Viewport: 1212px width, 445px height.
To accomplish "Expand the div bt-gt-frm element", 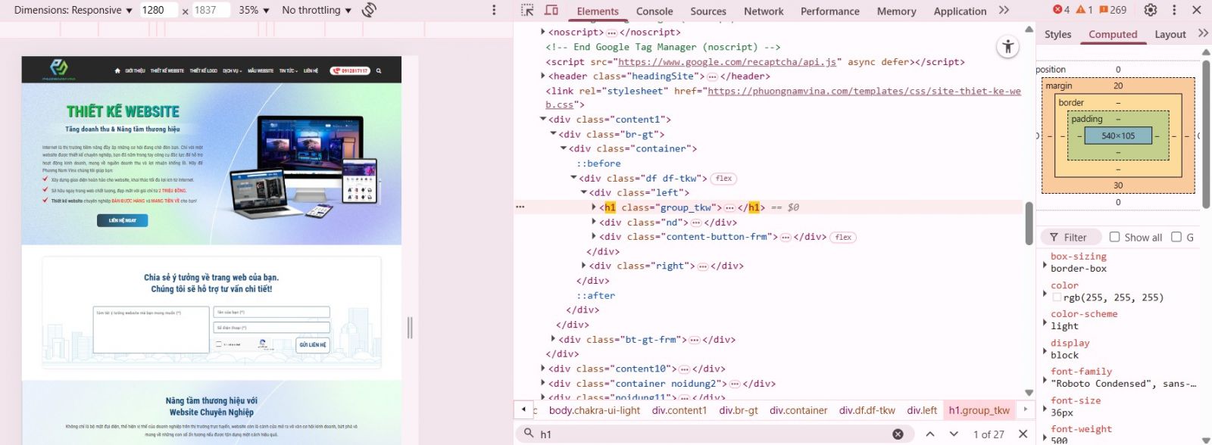I will [553, 340].
